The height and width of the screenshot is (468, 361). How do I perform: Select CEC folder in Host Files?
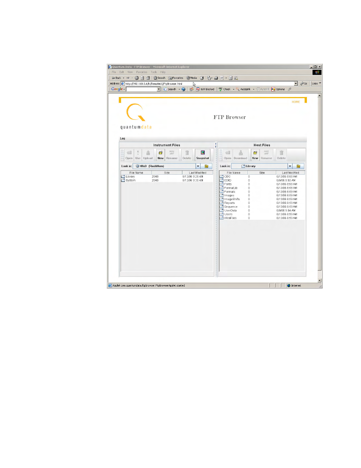point(262,177)
